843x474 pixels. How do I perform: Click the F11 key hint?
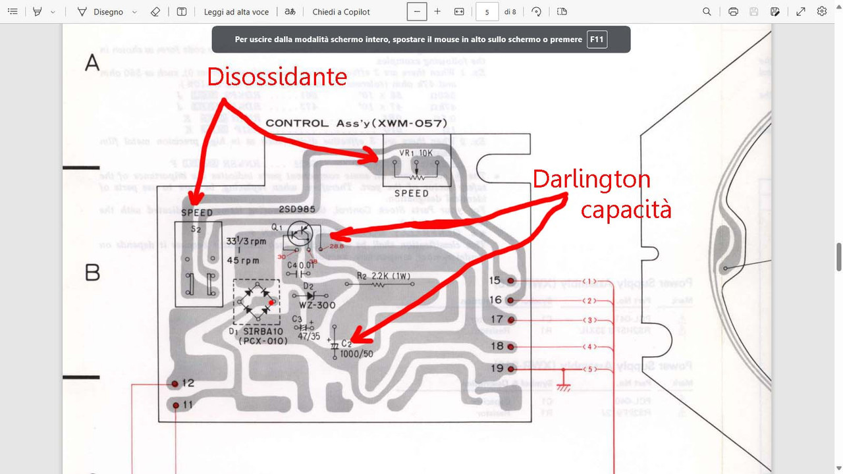point(596,39)
